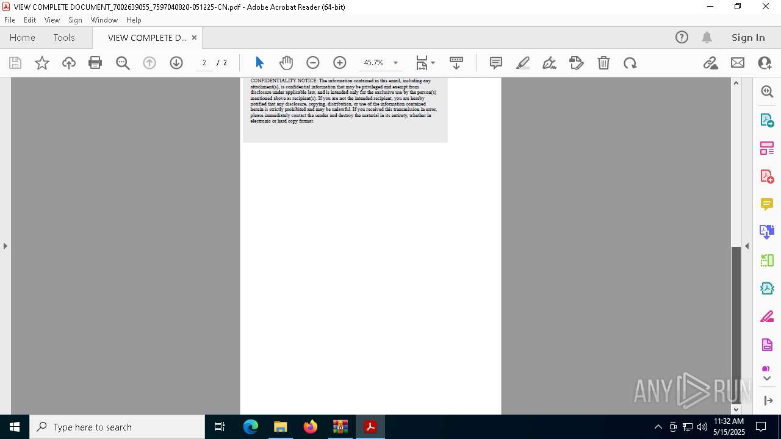Go to the next page
The image size is (781, 439).
[x=176, y=63]
